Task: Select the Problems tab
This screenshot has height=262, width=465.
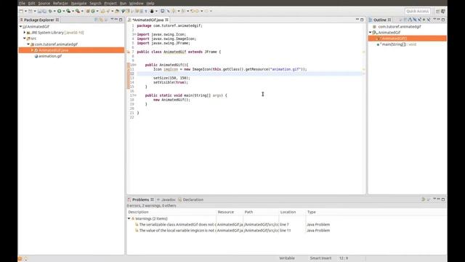Action: point(140,199)
